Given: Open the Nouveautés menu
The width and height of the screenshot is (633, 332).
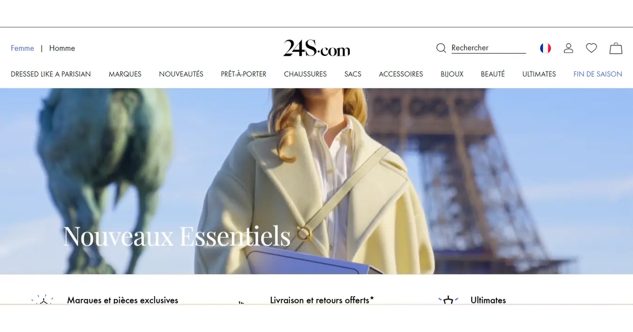Looking at the screenshot, I should [x=181, y=74].
